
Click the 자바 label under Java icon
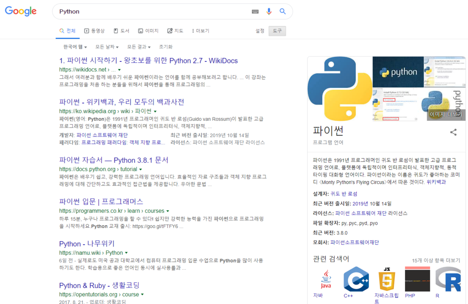(318, 296)
